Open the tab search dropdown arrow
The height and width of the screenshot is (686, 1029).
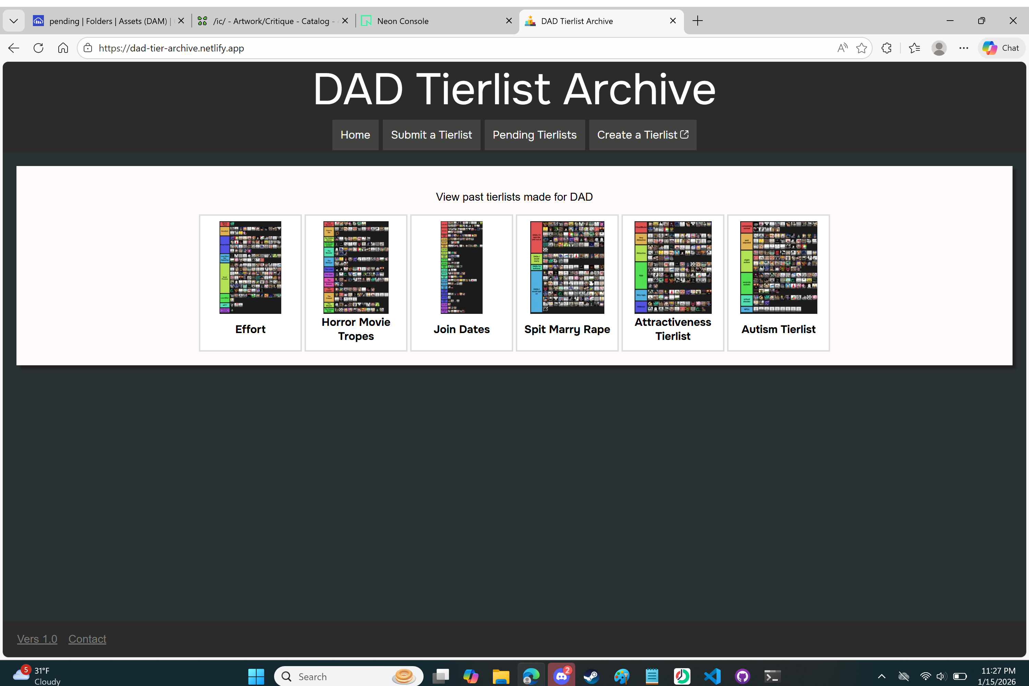(x=14, y=21)
